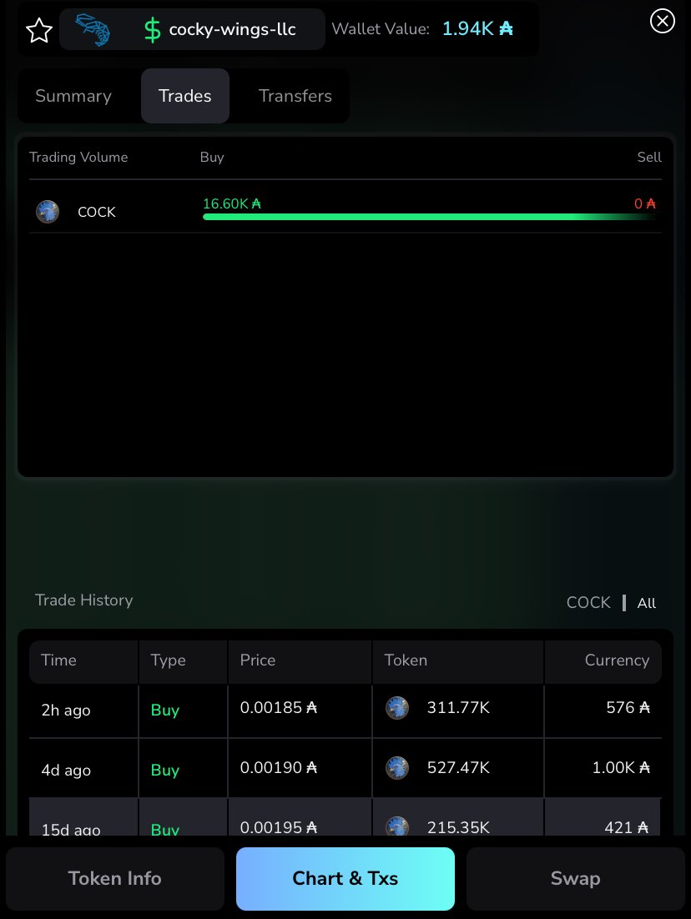Click the blue shrimp wallet logo

(x=92, y=28)
